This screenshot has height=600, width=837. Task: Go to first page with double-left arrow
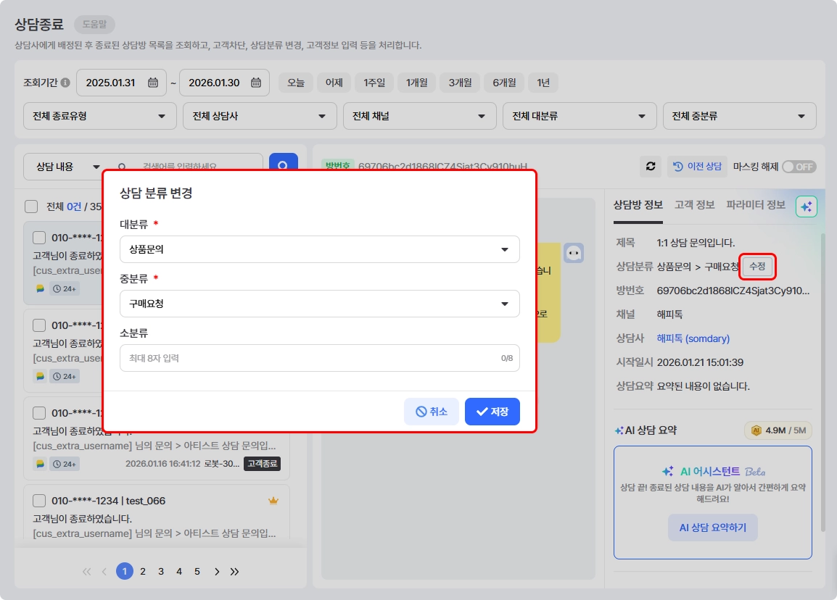point(86,571)
